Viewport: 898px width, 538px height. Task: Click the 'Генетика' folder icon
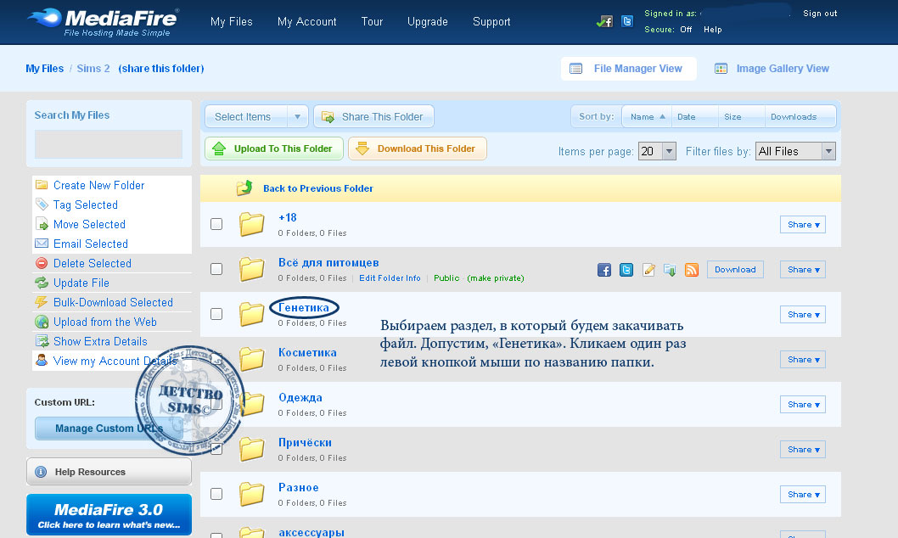click(251, 314)
